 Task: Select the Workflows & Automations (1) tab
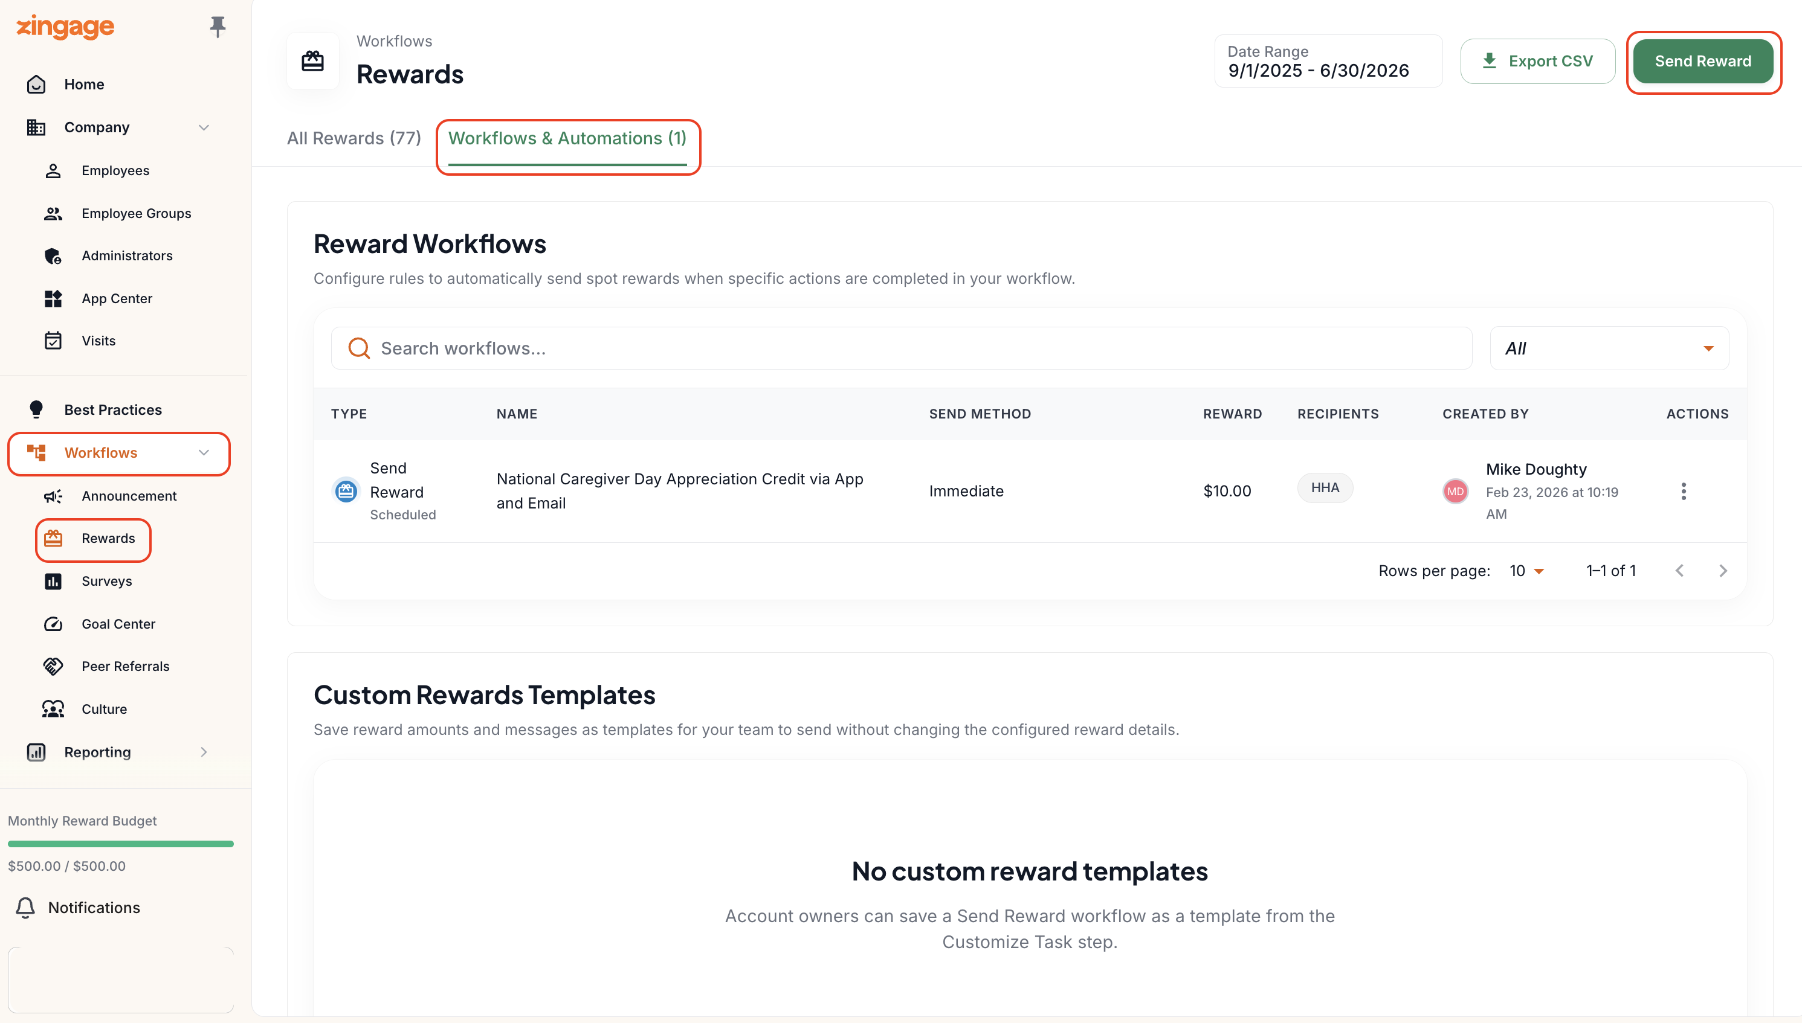click(x=567, y=138)
